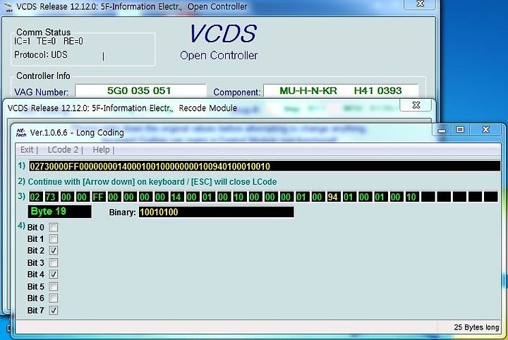
Task: Click the '25 Bytes long' status text
Action: (476, 327)
